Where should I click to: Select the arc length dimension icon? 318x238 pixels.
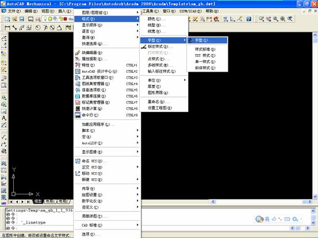pyautogui.click(x=22, y=28)
